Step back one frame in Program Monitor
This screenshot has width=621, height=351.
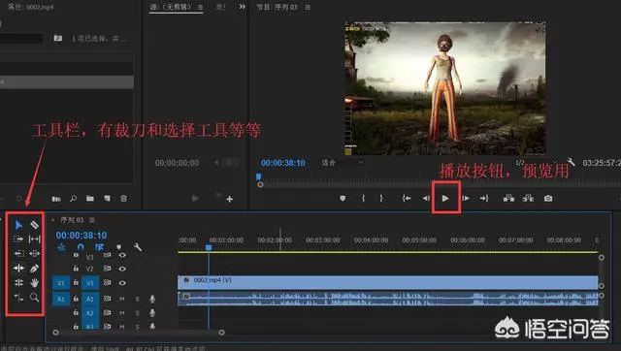[x=426, y=198]
